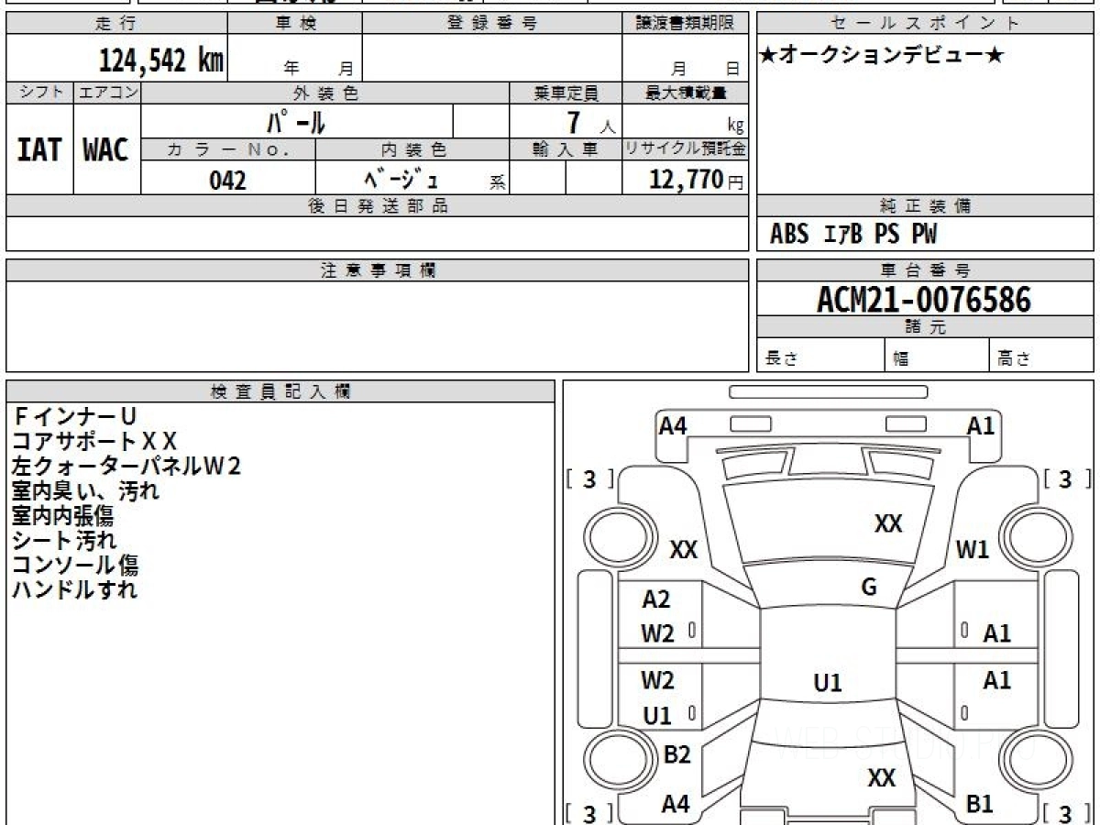Select the note 室内臭い、汚れ
Screen dimensions: 1100x825
click(86, 491)
